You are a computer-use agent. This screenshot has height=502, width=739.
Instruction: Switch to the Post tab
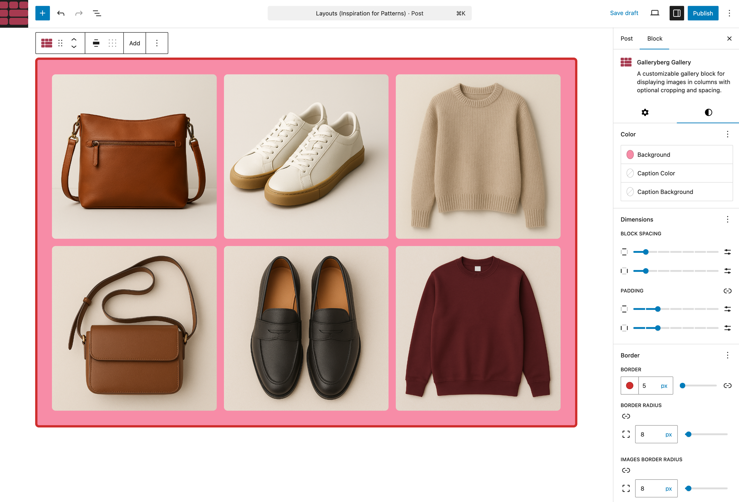click(x=626, y=38)
